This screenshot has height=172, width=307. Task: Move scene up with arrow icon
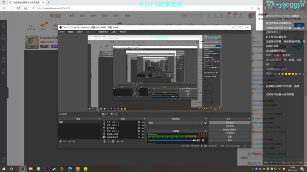click(69, 141)
